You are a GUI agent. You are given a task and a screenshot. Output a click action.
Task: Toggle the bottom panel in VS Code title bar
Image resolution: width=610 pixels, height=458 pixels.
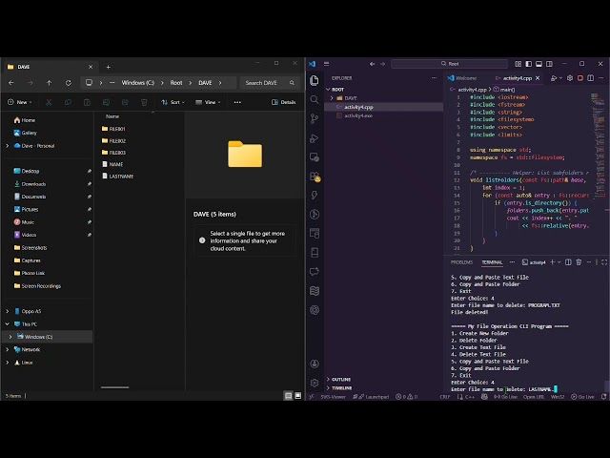[x=539, y=64]
